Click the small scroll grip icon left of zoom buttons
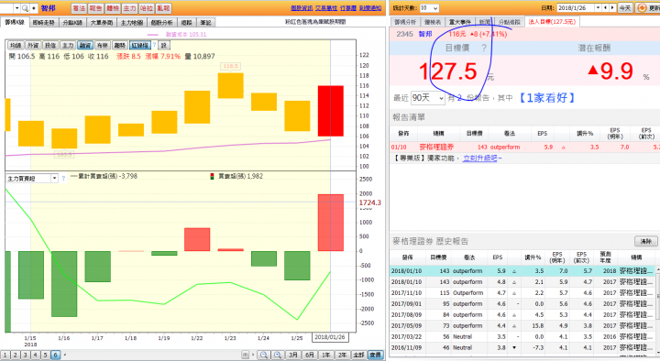The height and width of the screenshot is (361, 660). 246,355
